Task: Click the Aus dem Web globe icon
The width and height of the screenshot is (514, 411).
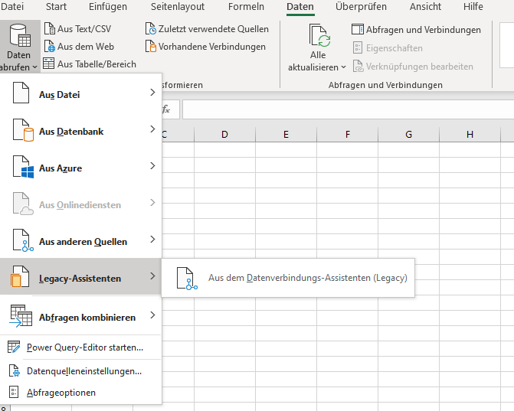Action: [x=50, y=47]
